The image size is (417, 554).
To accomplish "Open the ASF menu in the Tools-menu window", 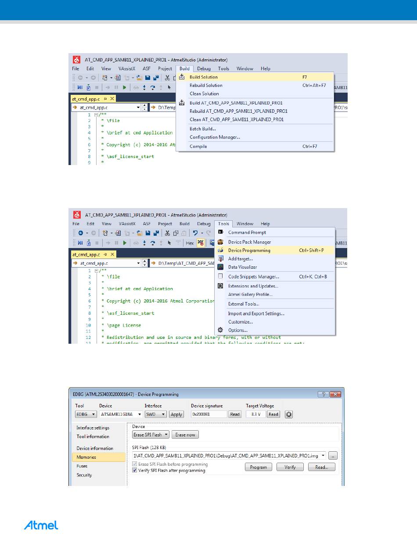I will pos(146,223).
